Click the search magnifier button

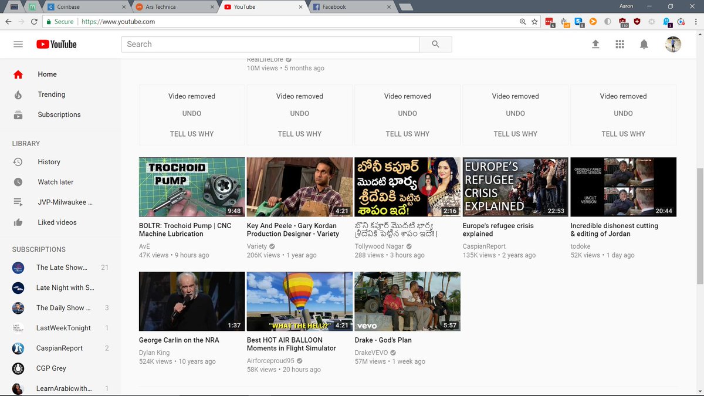tap(435, 44)
